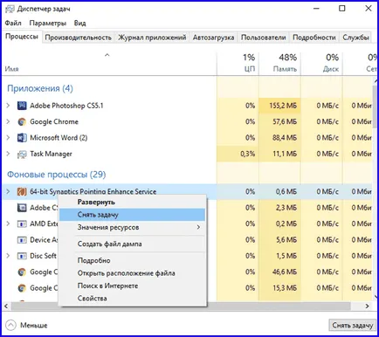This screenshot has height=337, width=379.
Task: Click the Disc Soft process icon
Action: point(22,256)
